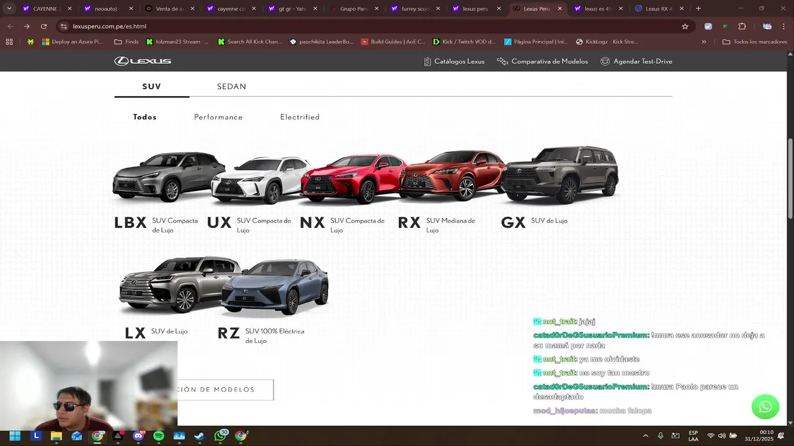Open Agendar Test-Drive link
The image size is (794, 446).
click(636, 61)
